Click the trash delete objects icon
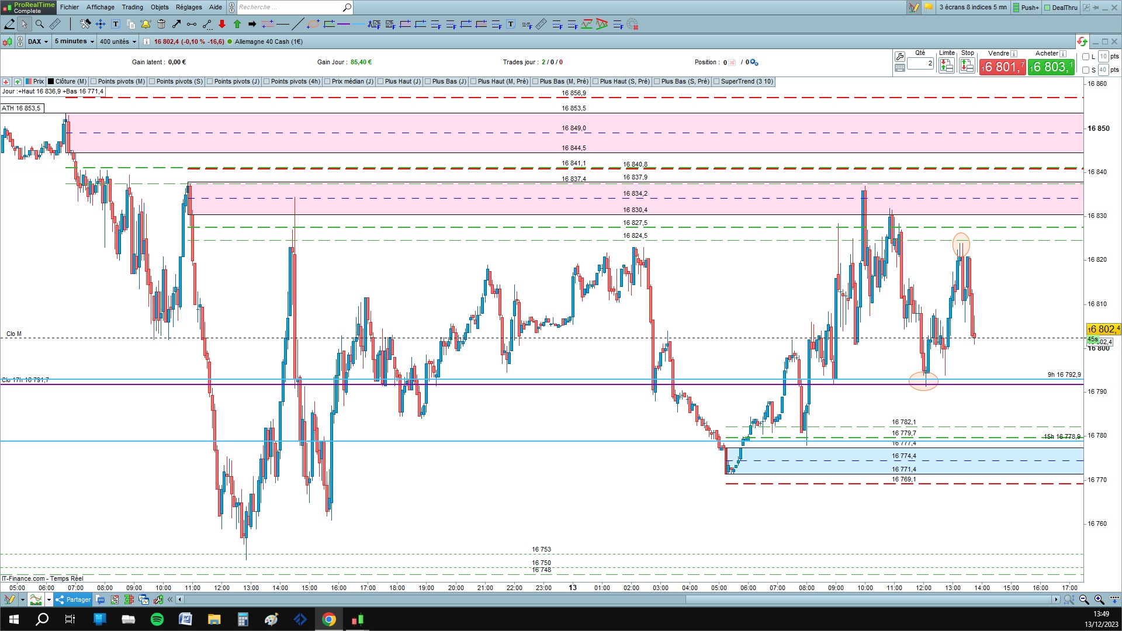 point(161,24)
